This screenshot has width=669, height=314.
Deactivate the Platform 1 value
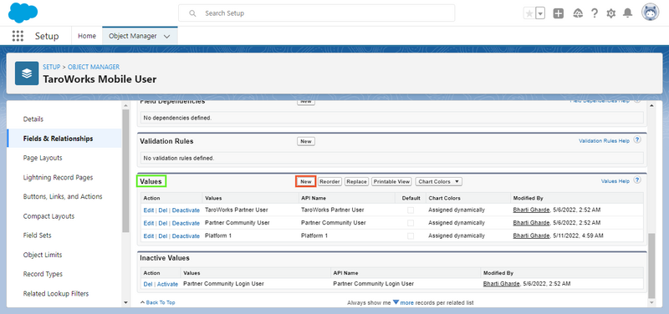[186, 236]
